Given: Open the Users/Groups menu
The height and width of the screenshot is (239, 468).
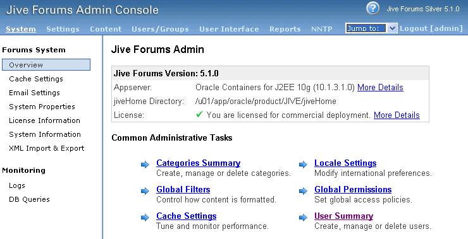Looking at the screenshot, I should pos(160,29).
